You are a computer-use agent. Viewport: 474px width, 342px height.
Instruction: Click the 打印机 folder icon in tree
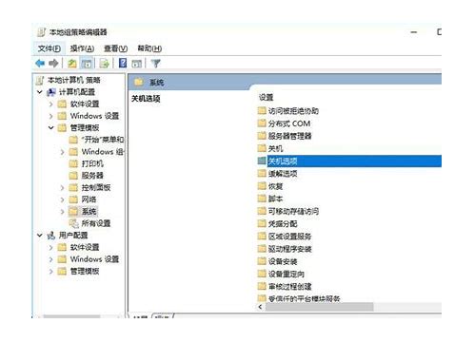73,163
